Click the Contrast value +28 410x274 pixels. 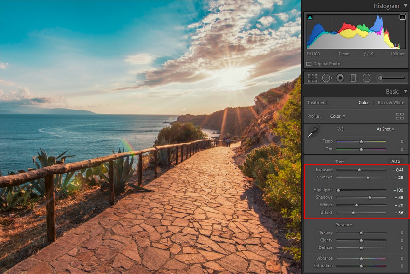399,178
